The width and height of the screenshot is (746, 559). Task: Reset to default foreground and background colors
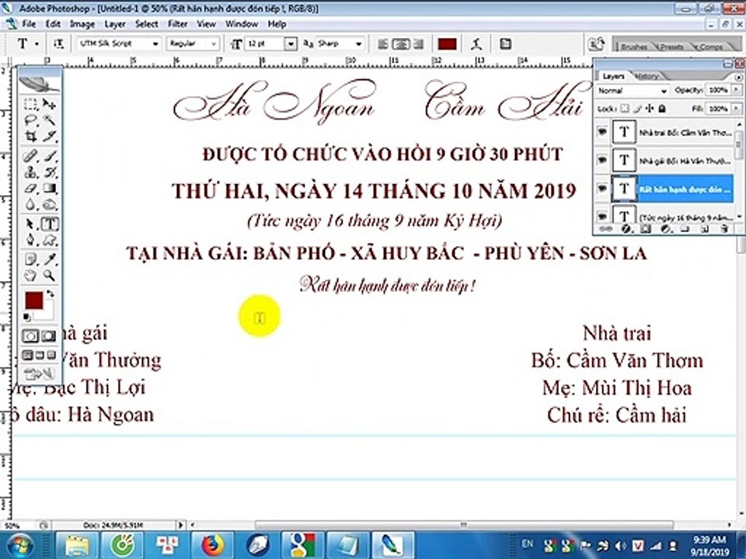[27, 317]
